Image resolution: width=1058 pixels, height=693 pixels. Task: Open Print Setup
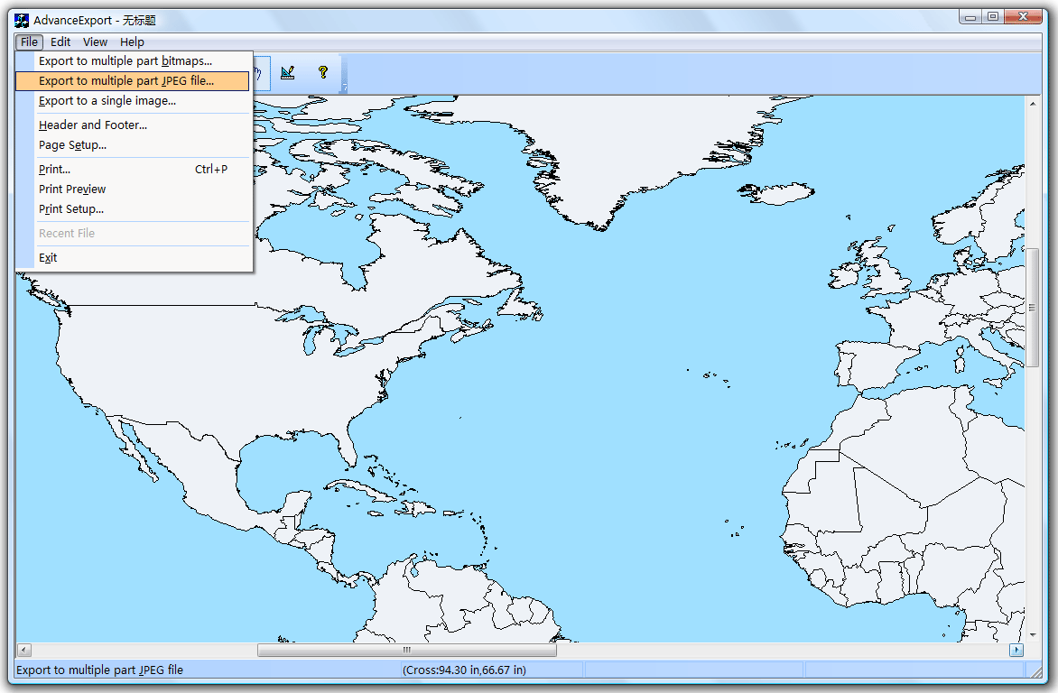[70, 208]
